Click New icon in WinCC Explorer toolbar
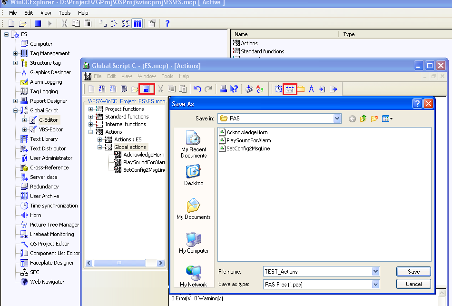Screen dimensions: 452x306 click(x=11, y=23)
